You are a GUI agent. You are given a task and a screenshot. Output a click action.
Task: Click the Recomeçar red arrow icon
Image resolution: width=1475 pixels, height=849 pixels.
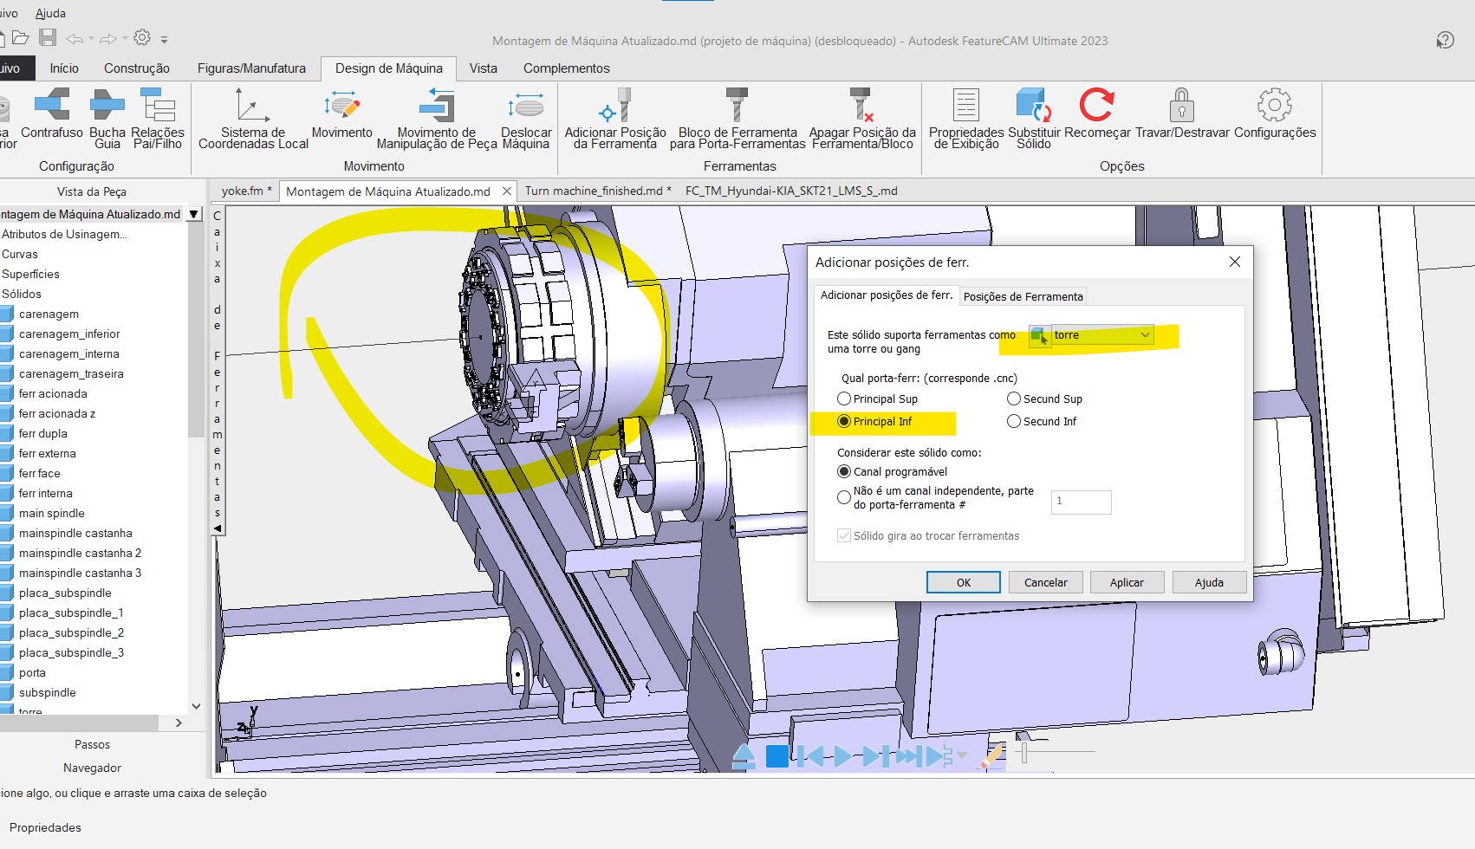coord(1096,107)
